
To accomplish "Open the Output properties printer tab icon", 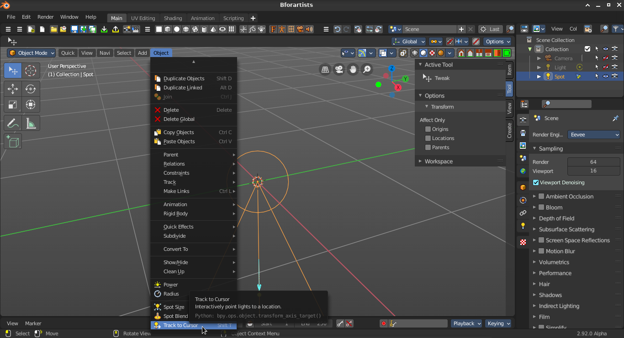I will pyautogui.click(x=523, y=133).
